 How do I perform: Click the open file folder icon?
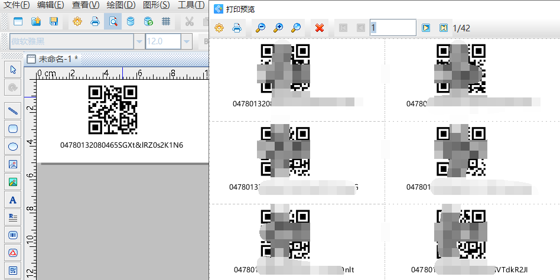click(35, 21)
